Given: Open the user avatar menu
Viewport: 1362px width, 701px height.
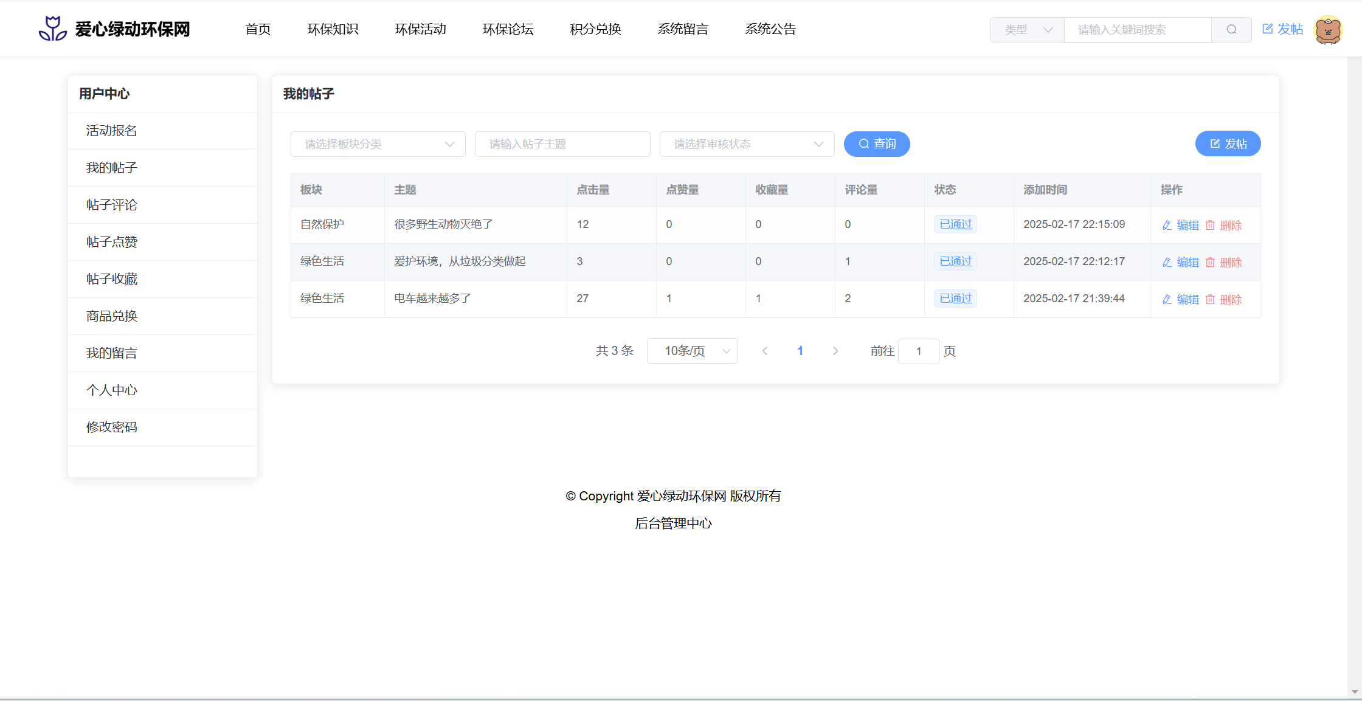Looking at the screenshot, I should [x=1327, y=30].
